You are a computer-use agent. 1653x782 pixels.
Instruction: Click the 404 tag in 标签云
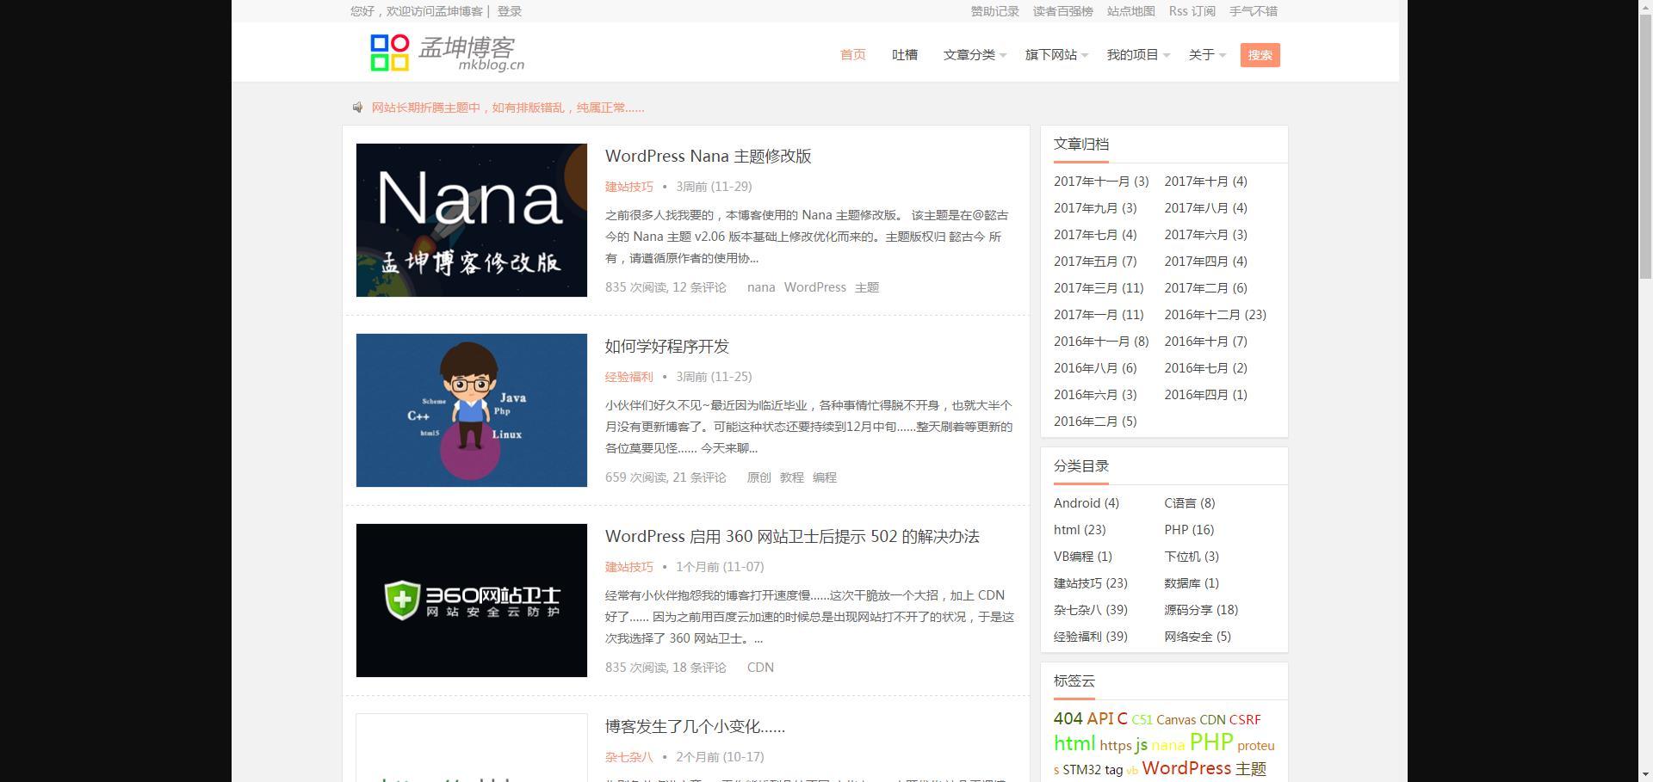(x=1068, y=718)
